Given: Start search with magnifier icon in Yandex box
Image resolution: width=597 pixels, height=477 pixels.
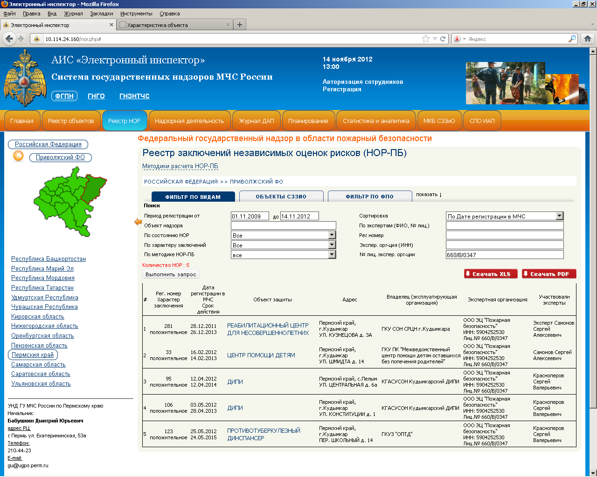Looking at the screenshot, I should pos(572,39).
